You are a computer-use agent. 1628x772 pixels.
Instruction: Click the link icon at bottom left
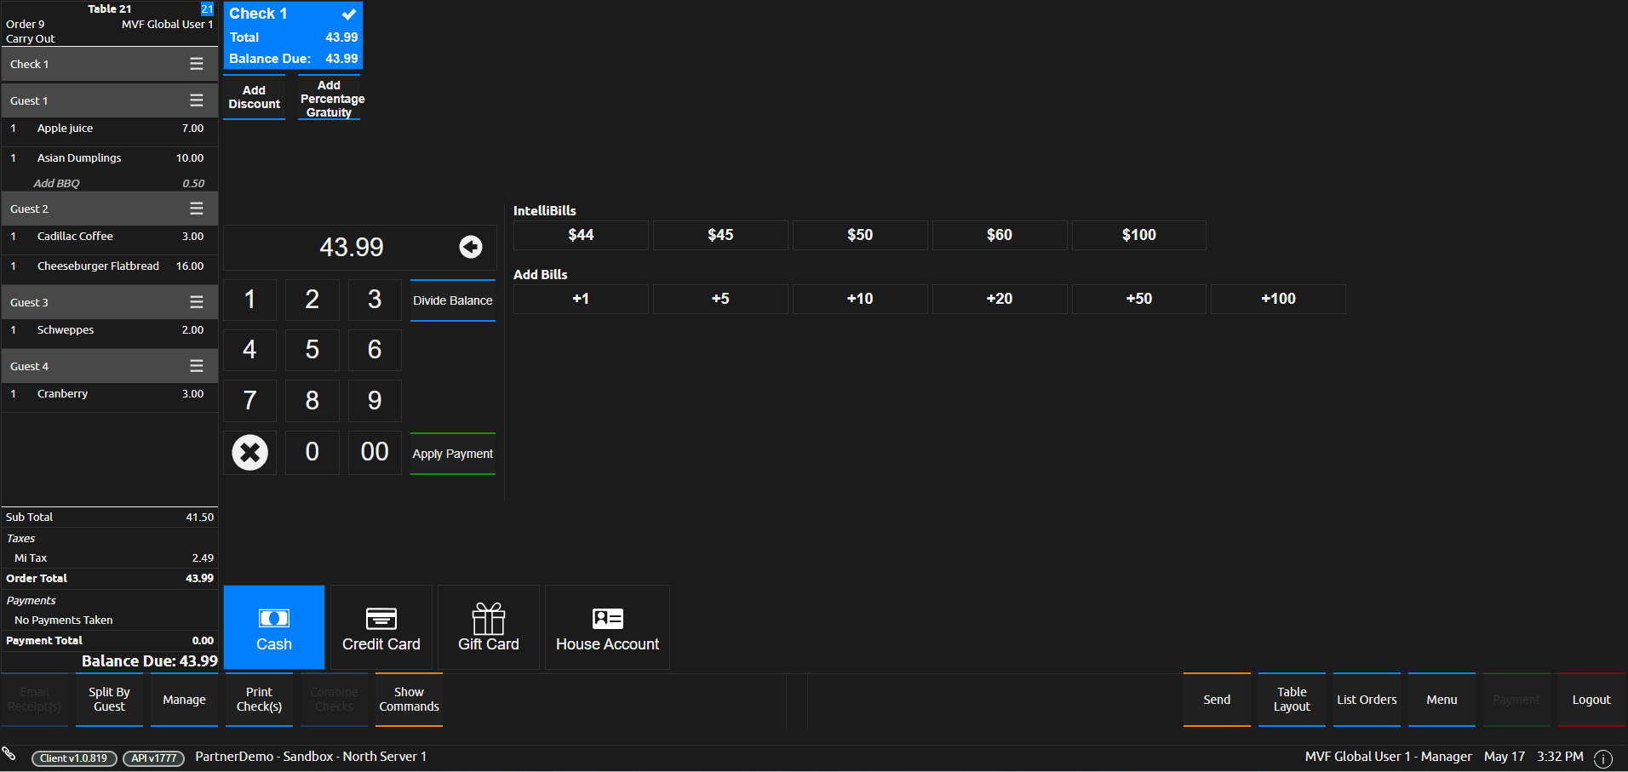[9, 753]
